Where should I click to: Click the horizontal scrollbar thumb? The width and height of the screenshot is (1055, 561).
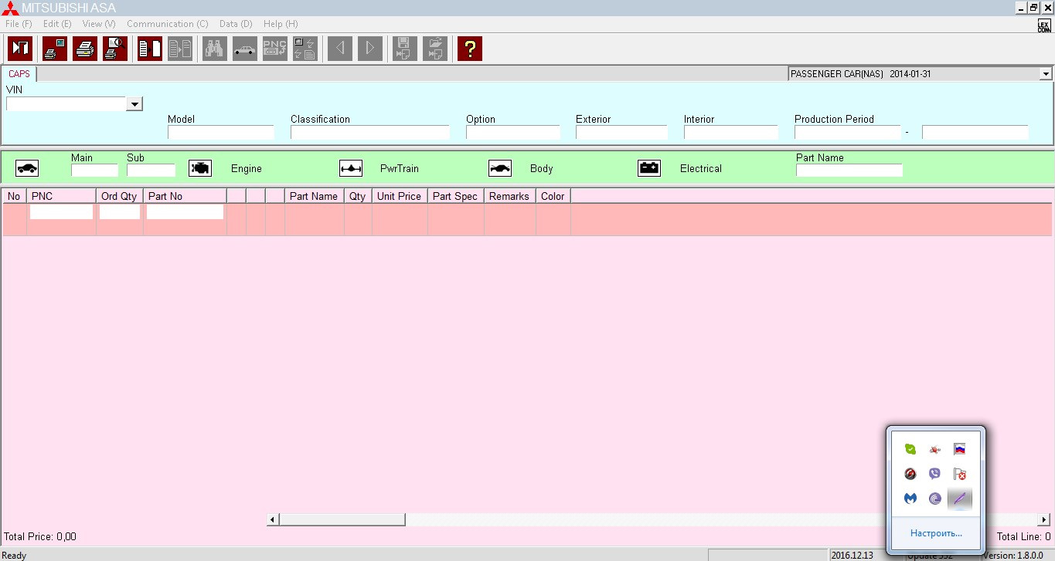342,520
